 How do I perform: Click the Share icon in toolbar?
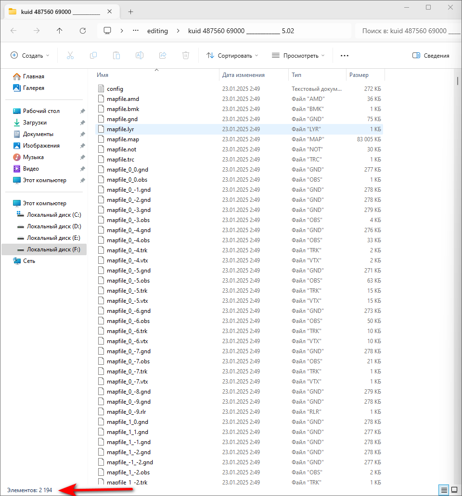(x=163, y=56)
